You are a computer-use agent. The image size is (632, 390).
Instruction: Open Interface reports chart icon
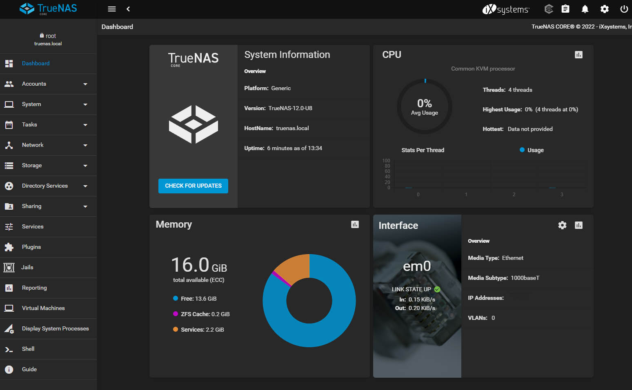point(579,225)
